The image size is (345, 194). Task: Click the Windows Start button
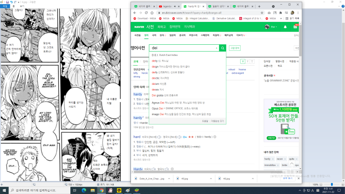point(4,190)
